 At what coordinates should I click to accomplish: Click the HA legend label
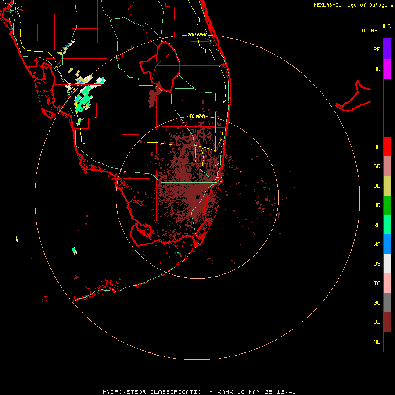377,147
